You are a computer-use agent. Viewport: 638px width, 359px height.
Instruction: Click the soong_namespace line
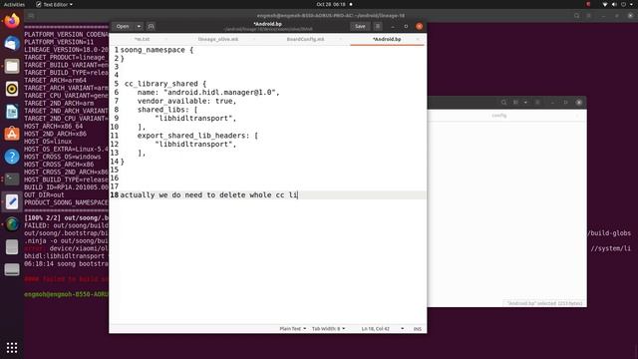point(157,50)
